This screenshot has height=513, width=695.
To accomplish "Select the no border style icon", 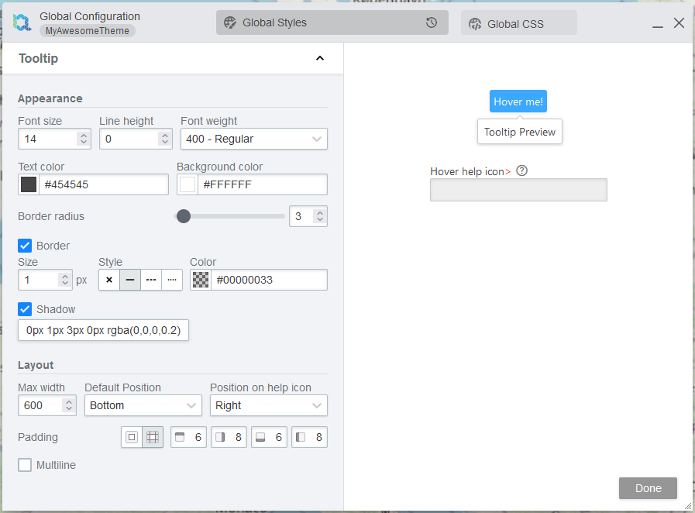I will [x=109, y=280].
